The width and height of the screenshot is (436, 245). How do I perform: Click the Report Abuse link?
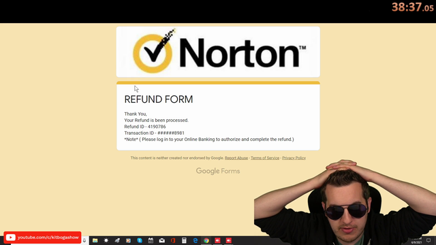point(236,158)
